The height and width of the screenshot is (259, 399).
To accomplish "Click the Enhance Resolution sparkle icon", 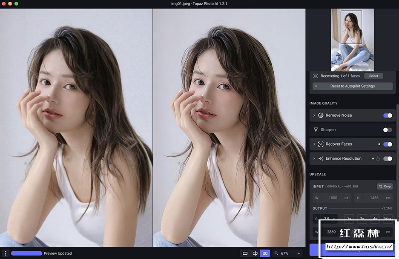I will click(321, 158).
